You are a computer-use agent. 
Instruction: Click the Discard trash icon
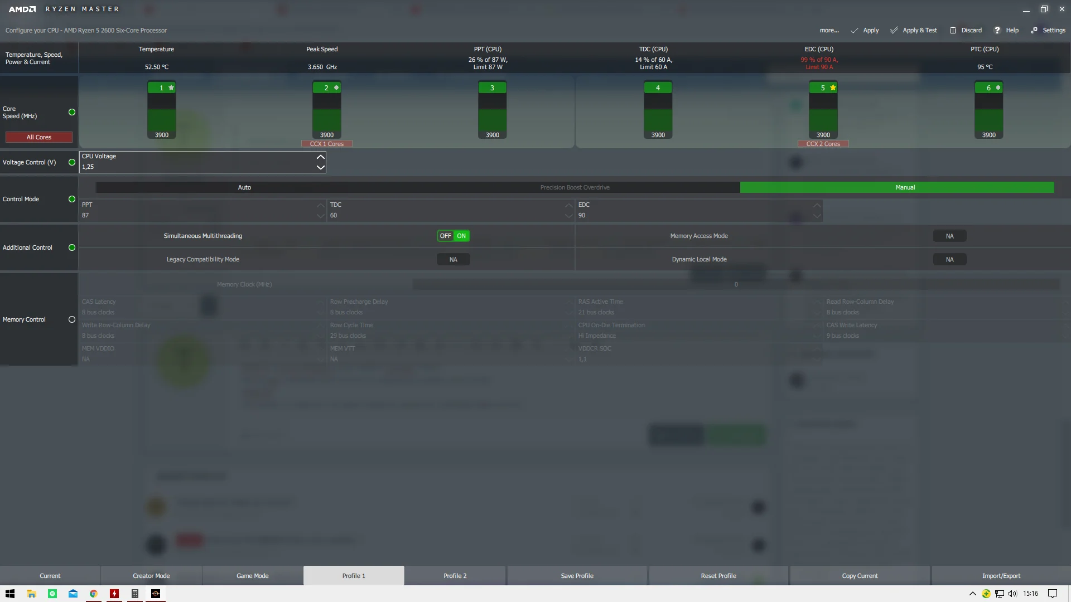point(953,31)
